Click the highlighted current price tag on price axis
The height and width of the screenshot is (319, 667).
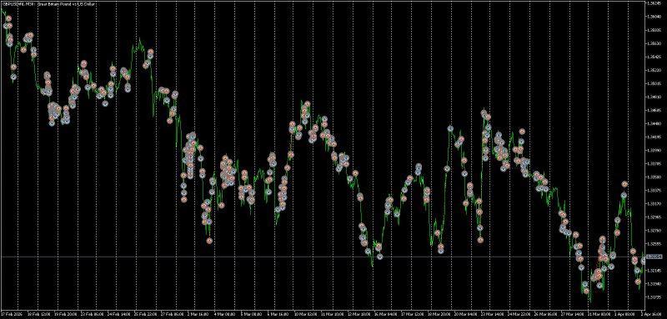coord(655,257)
